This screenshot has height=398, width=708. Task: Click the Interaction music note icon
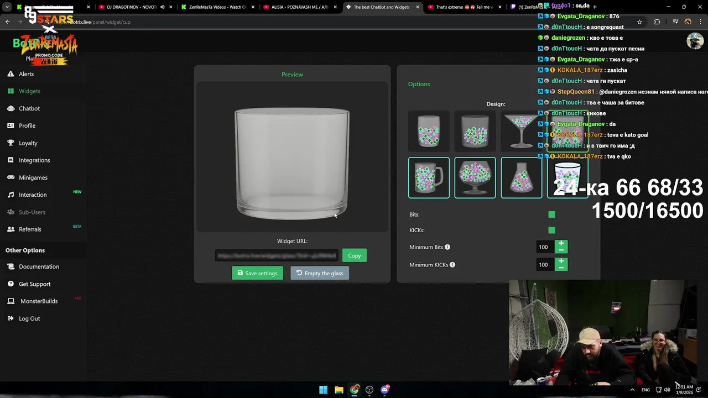(x=11, y=195)
